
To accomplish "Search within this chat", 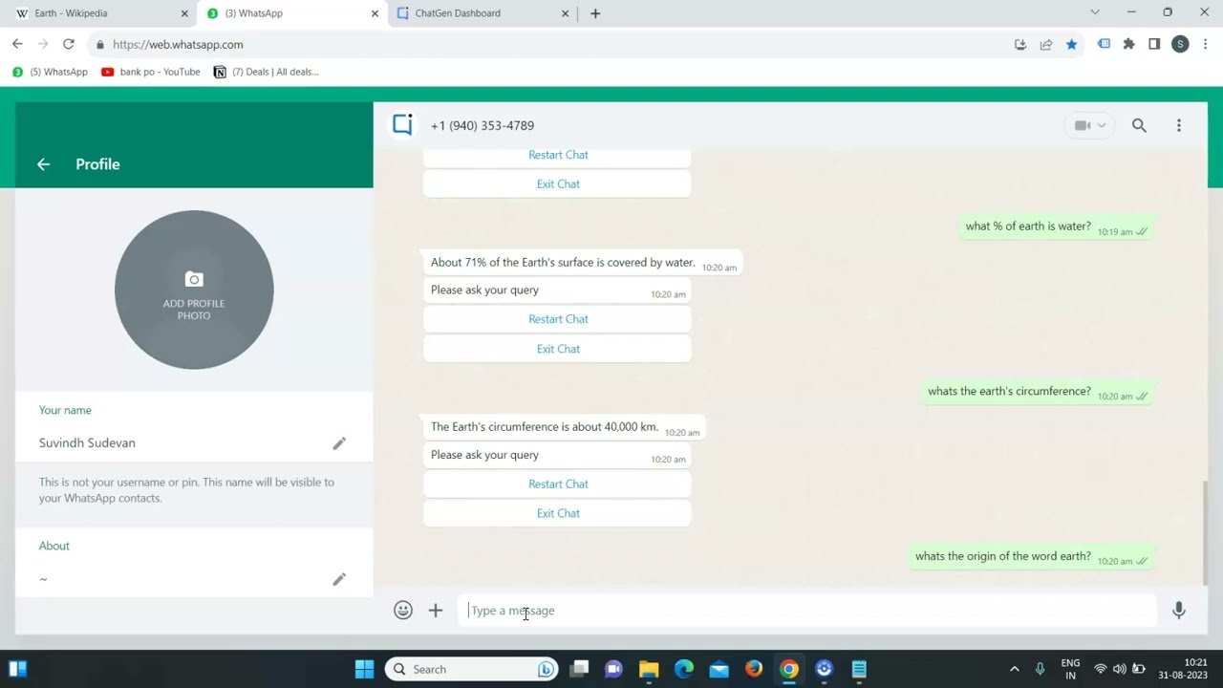I will [1139, 125].
